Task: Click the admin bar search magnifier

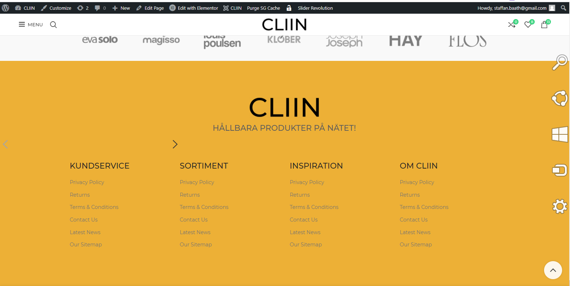Action: [x=563, y=8]
